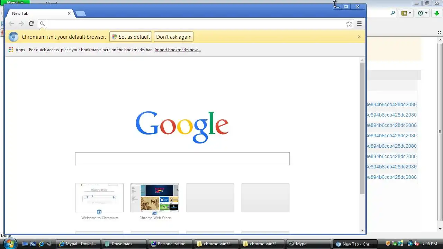Click Chromium scrollbar down arrow
Viewport: 443px width, 249px height.
click(x=362, y=230)
